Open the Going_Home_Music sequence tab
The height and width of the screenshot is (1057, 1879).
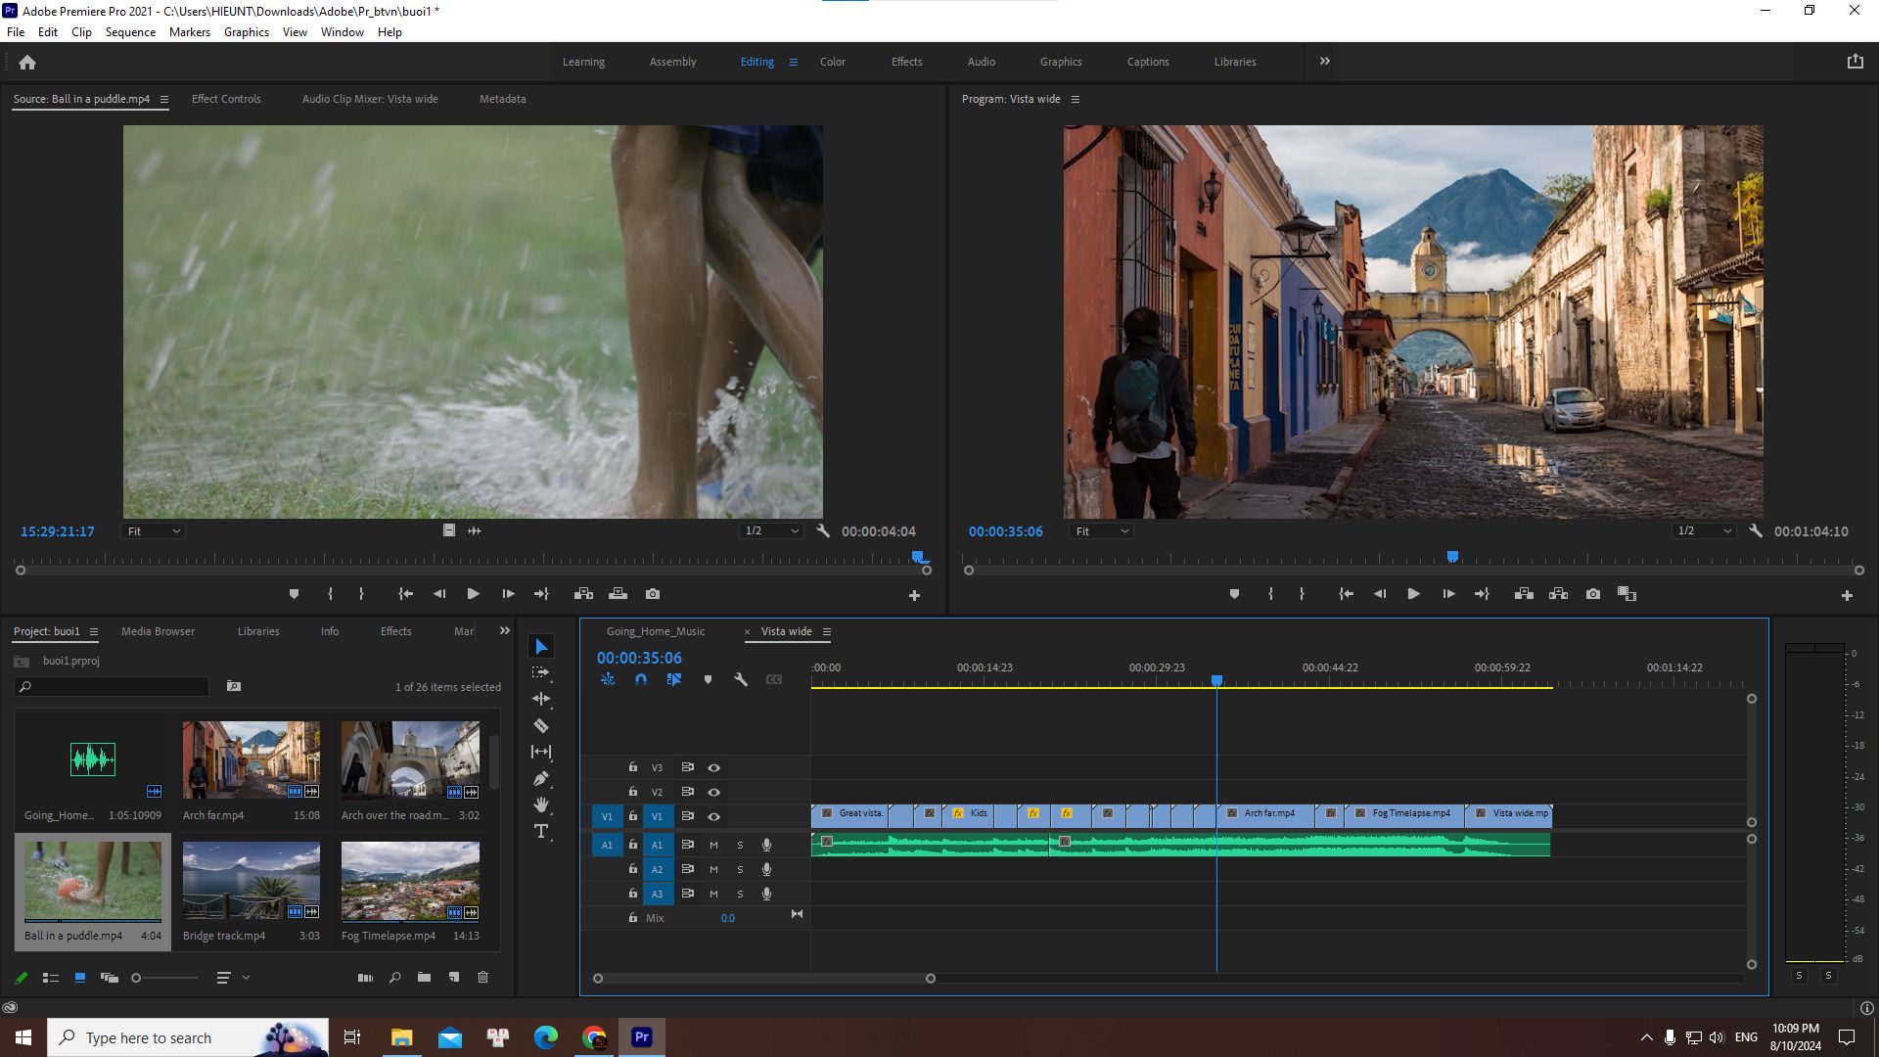(656, 631)
